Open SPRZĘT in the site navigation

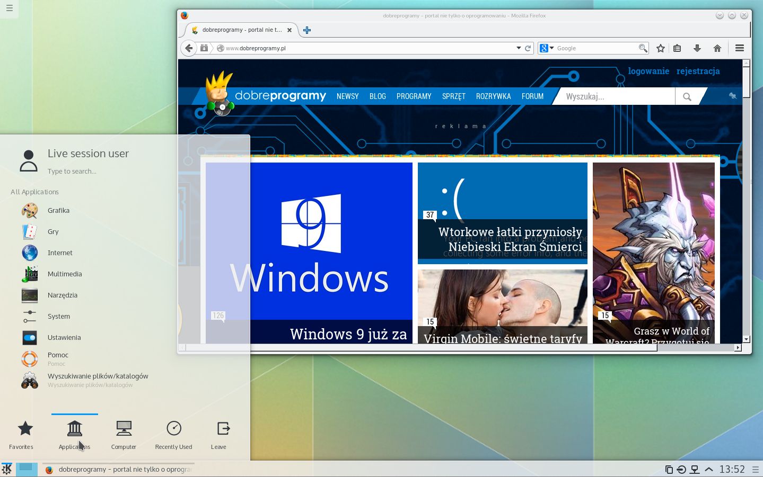[x=454, y=96]
